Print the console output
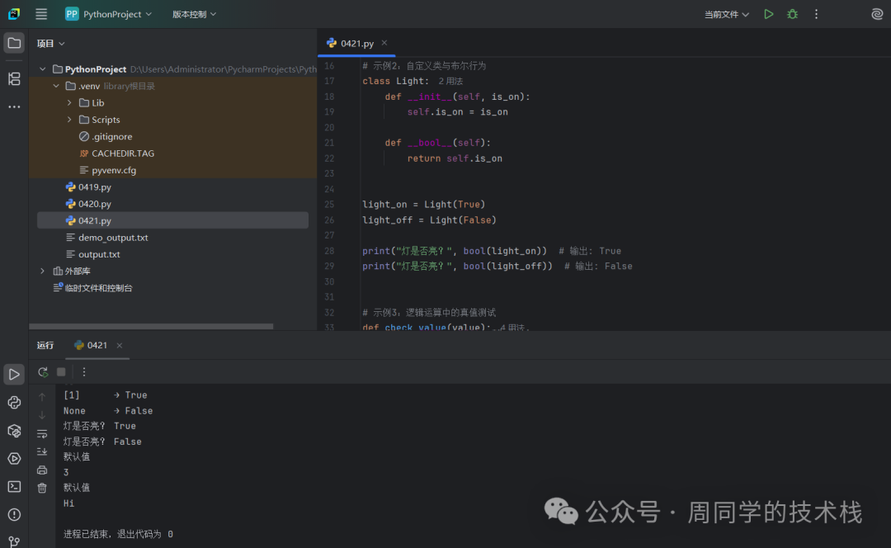Viewport: 891px width, 548px height. 42,470
